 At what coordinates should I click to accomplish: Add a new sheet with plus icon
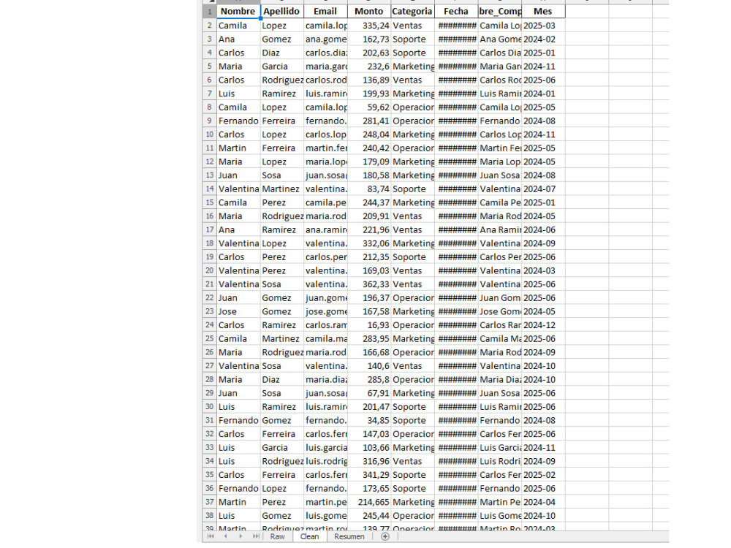point(385,536)
